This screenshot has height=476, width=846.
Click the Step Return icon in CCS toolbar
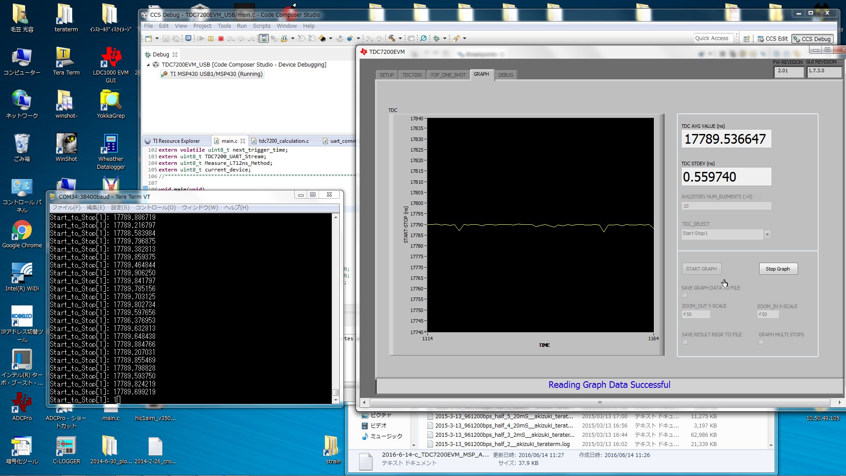click(x=252, y=38)
